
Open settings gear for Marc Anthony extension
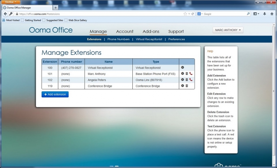(182, 74)
